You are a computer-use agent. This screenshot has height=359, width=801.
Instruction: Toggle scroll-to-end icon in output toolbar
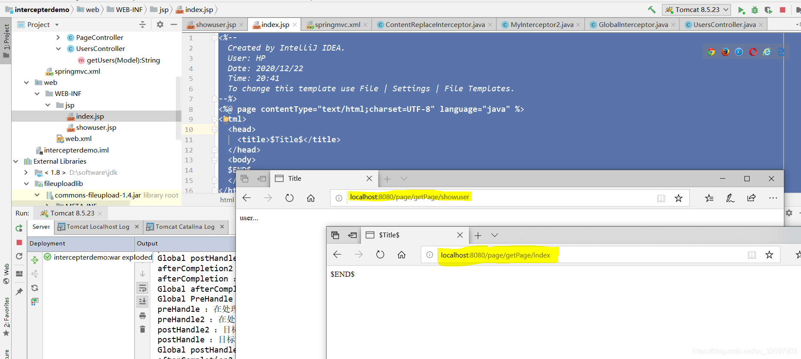pyautogui.click(x=143, y=302)
